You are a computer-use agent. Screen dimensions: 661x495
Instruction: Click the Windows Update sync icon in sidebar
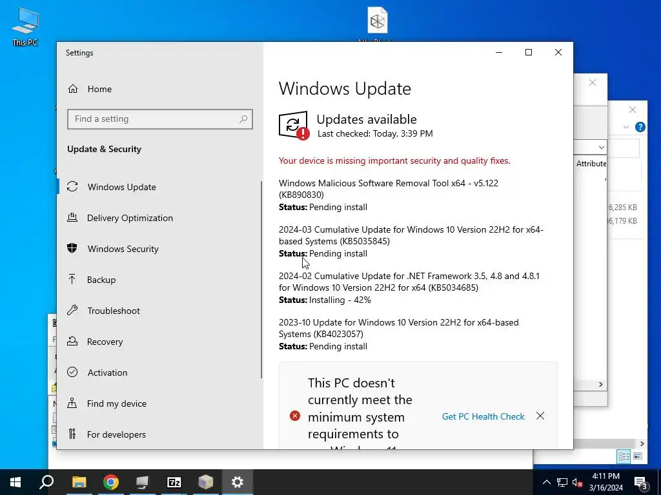pos(72,186)
